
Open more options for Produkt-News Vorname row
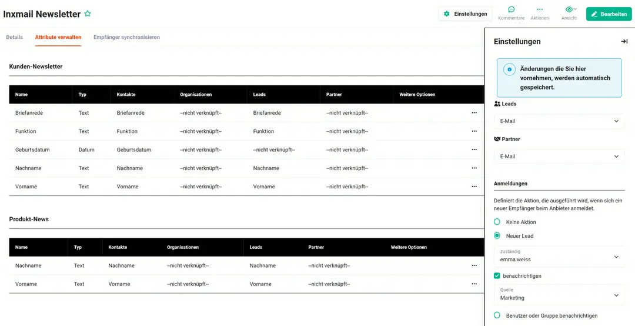[474, 284]
